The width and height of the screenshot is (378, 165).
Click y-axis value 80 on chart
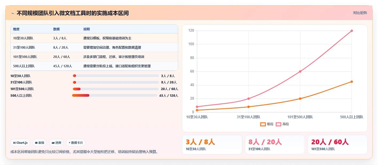[192, 58]
